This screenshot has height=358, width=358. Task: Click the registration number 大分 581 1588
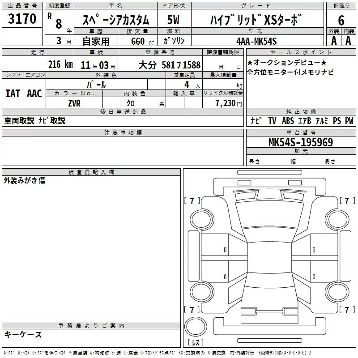[170, 65]
